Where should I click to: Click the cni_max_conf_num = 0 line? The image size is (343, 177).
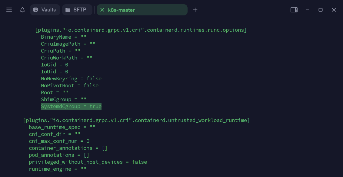coord(59,141)
